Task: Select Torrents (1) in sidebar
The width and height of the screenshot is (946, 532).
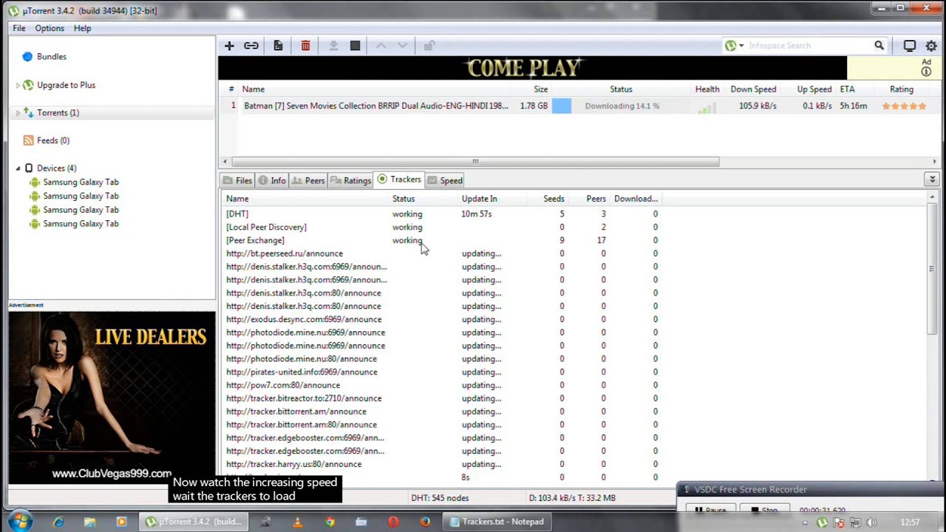Action: point(58,113)
